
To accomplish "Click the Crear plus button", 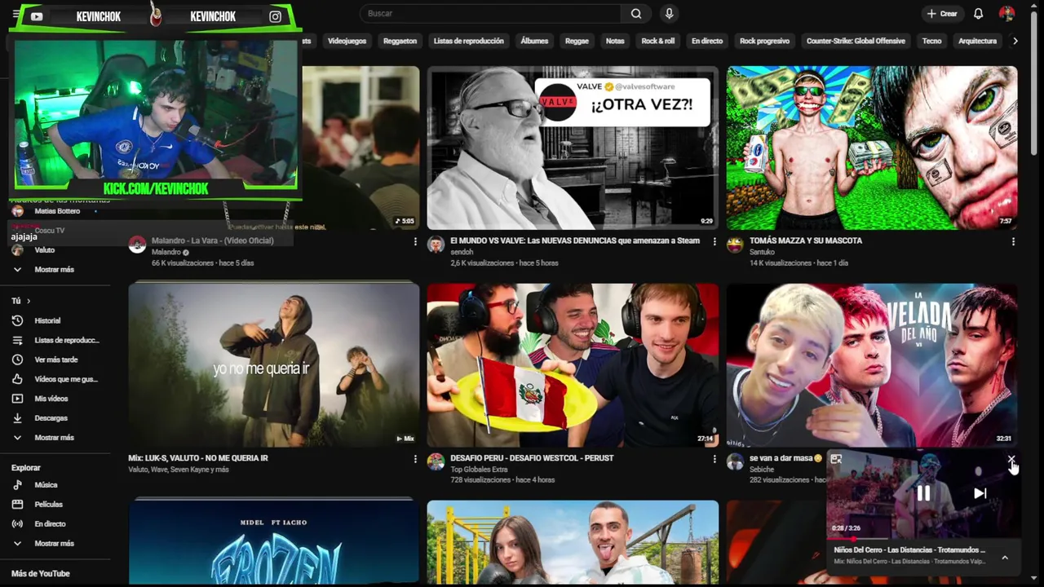I will click(942, 14).
